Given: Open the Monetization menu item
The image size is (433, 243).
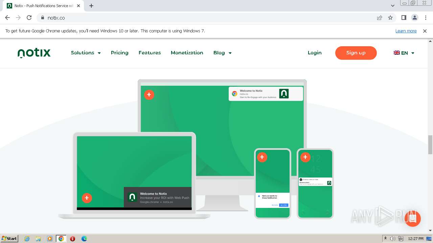Looking at the screenshot, I should [x=187, y=53].
